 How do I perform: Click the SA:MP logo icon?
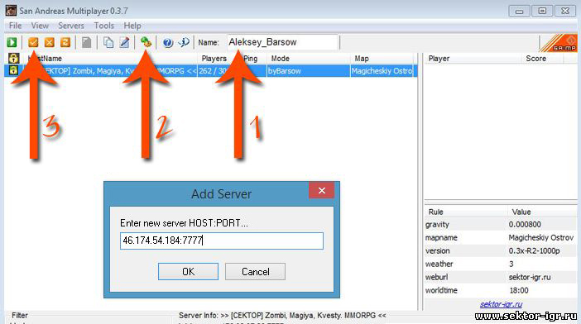tap(559, 43)
